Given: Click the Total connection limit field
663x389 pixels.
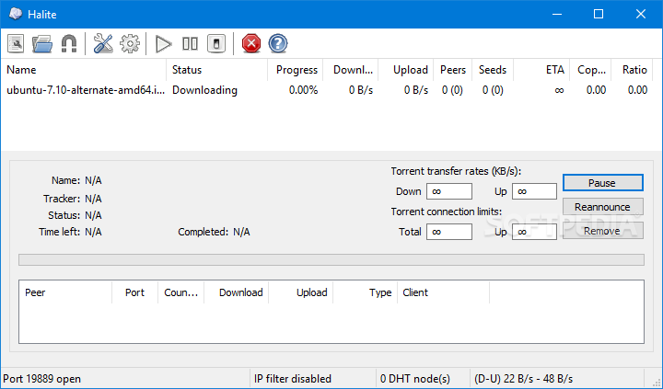Looking at the screenshot, I should click(x=449, y=232).
